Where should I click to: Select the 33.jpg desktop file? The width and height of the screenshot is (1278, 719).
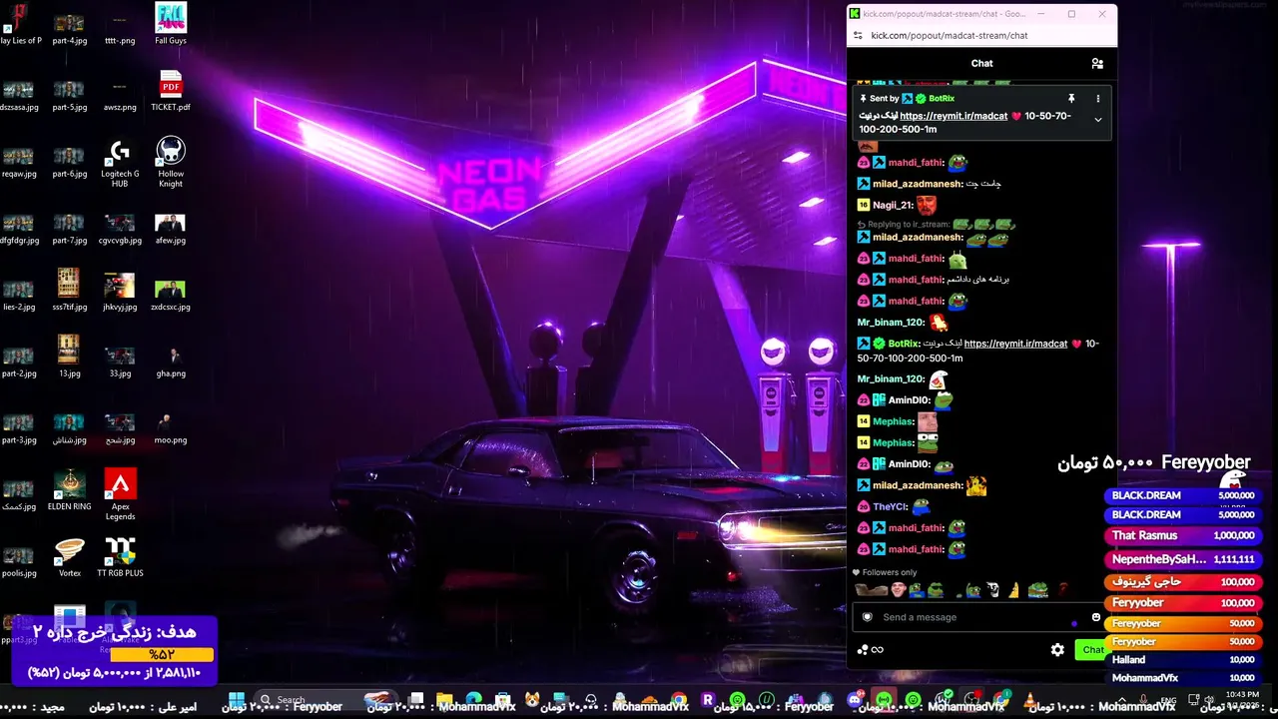pyautogui.click(x=120, y=362)
